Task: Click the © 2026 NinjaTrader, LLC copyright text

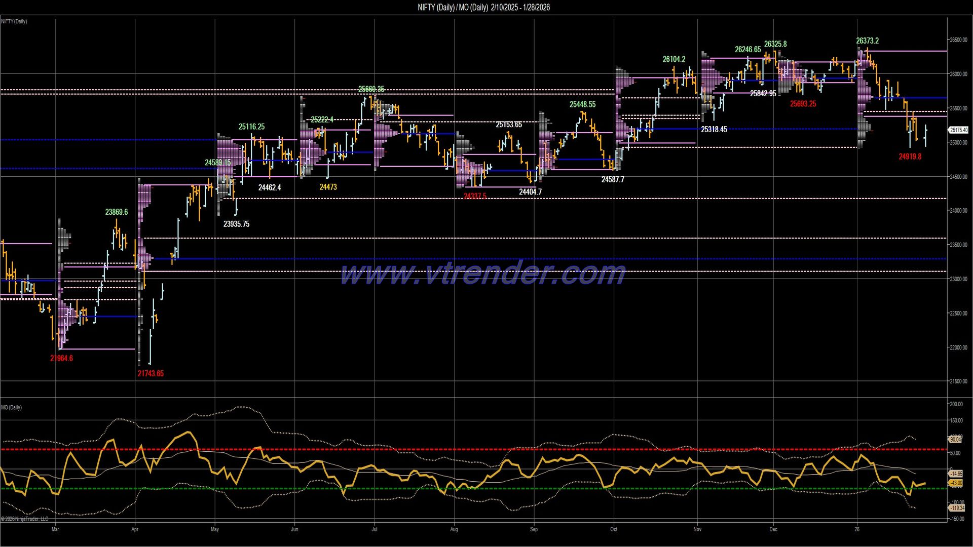Action: click(x=25, y=519)
